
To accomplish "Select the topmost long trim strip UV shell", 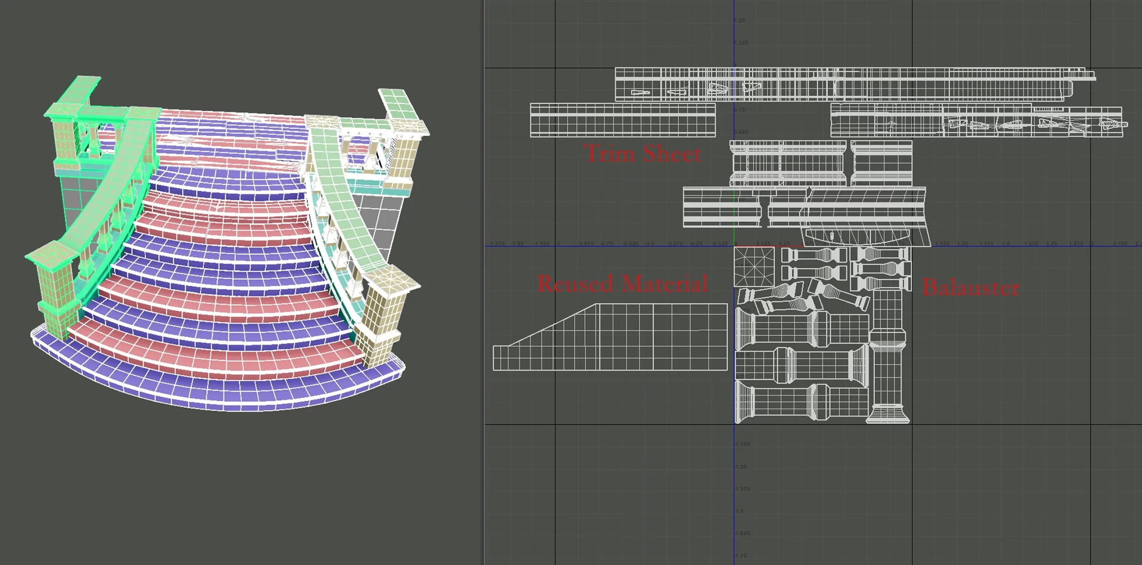I will pos(855,84).
